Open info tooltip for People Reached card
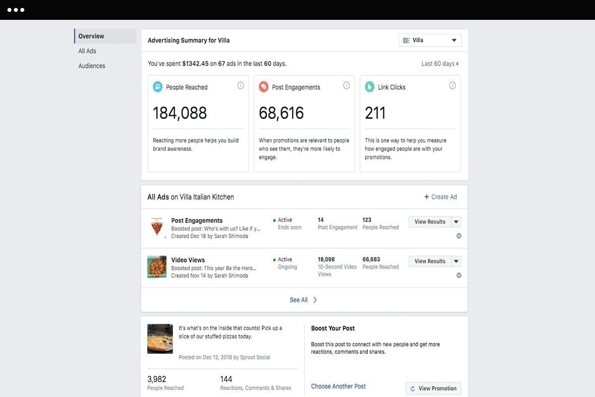Viewport: 595px width, 397px height. click(x=240, y=85)
